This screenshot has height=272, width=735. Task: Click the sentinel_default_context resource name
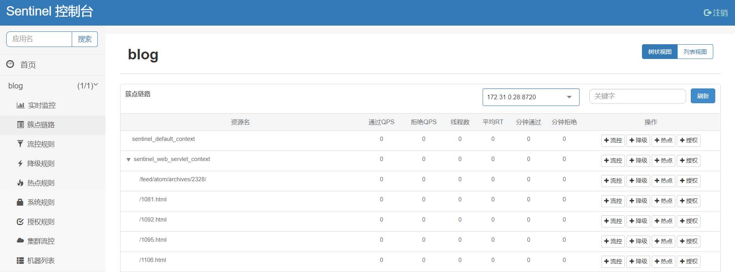163,139
